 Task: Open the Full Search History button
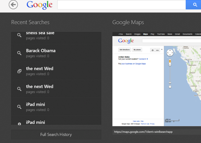click(x=56, y=134)
